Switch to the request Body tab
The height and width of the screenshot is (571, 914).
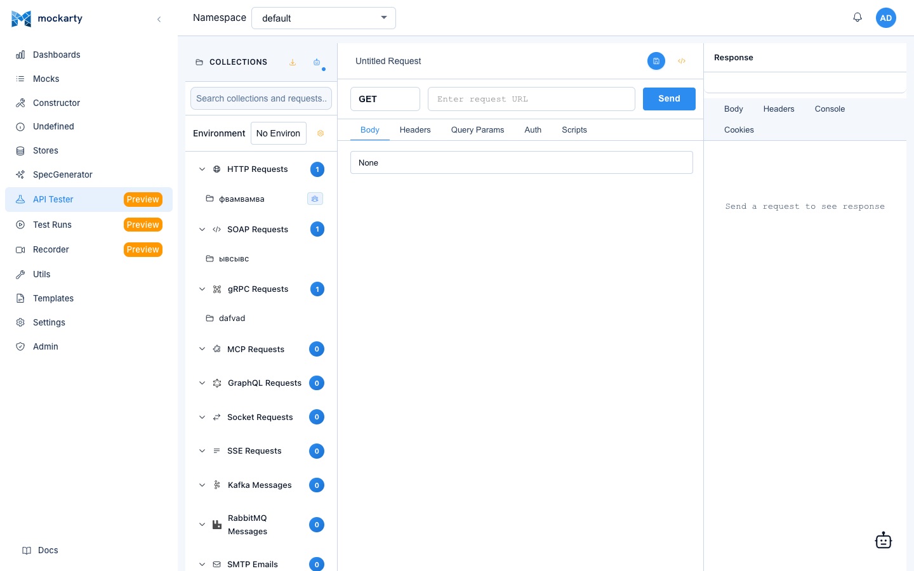pos(370,129)
